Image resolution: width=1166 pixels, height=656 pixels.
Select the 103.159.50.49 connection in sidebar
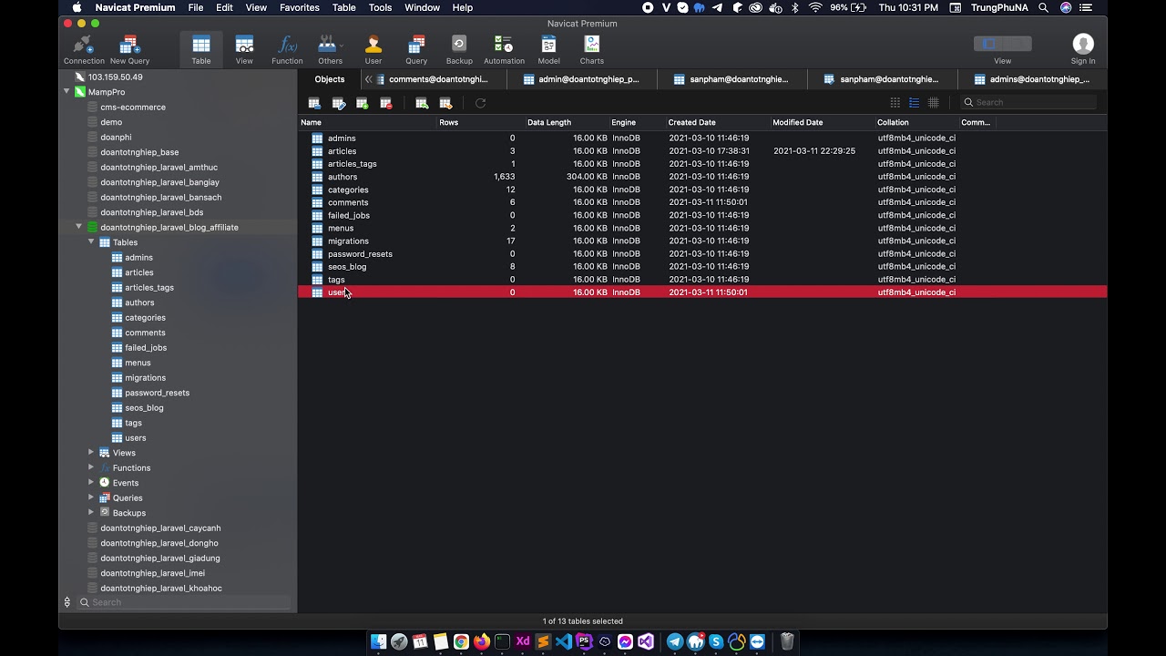115,77
